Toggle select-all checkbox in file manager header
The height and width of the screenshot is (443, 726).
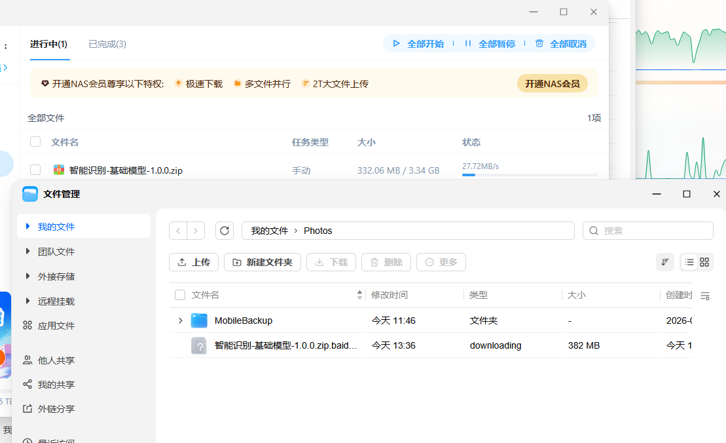[180, 295]
